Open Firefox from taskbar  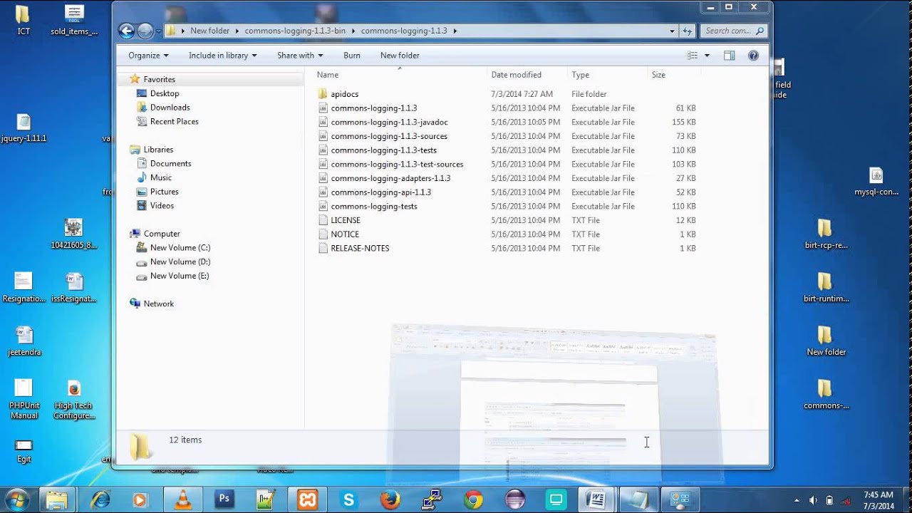pos(390,500)
